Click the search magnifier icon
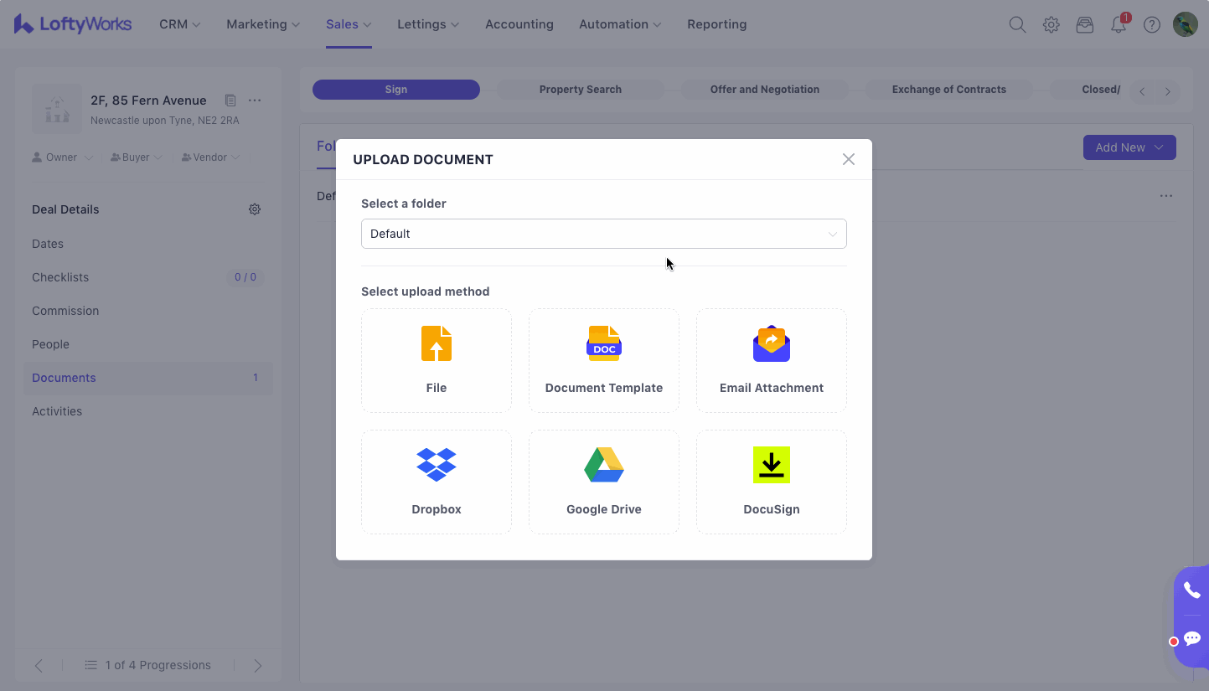The height and width of the screenshot is (691, 1209). click(1017, 25)
